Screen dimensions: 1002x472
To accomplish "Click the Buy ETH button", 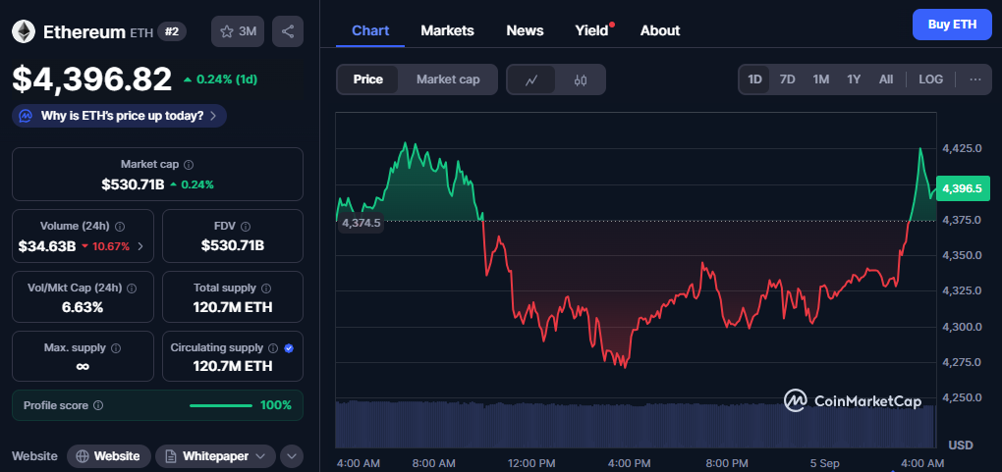I will pyautogui.click(x=951, y=25).
